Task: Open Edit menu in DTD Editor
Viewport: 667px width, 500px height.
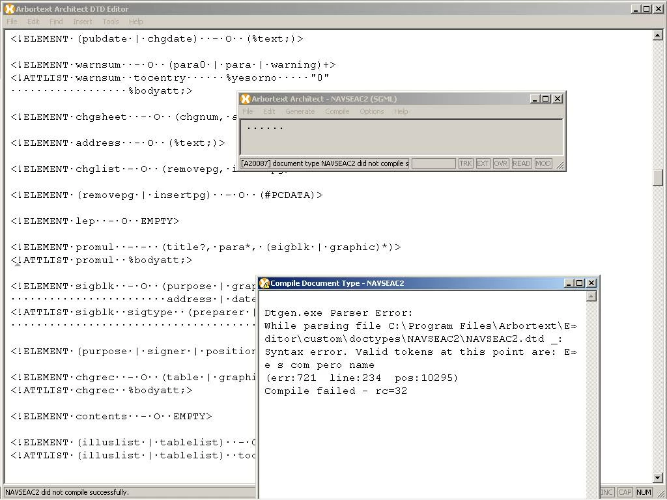Action: (x=33, y=21)
